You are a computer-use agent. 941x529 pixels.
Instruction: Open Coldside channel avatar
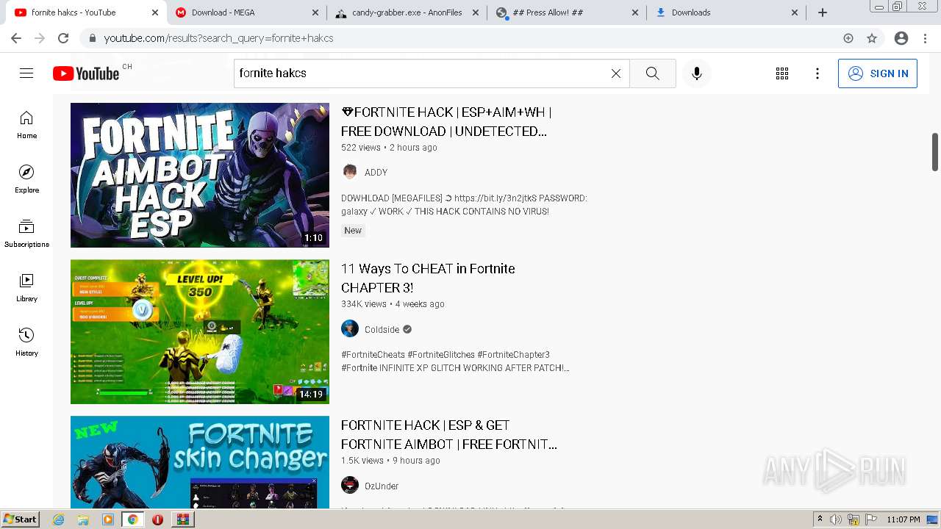[350, 328]
